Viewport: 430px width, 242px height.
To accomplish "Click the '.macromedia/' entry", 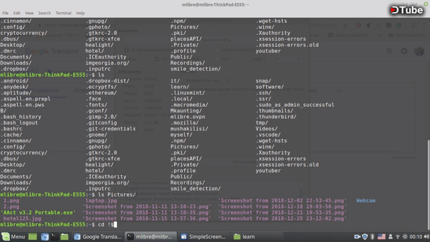I will (x=189, y=105).
